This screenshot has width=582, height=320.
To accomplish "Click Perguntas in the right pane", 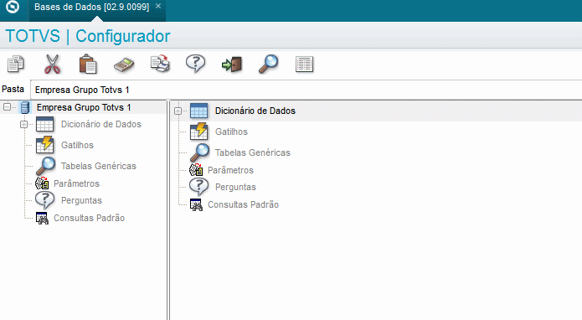I will (x=235, y=187).
